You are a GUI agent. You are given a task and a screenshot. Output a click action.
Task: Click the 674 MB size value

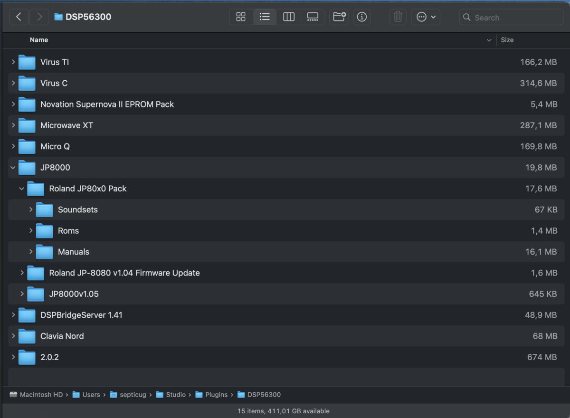pos(542,357)
